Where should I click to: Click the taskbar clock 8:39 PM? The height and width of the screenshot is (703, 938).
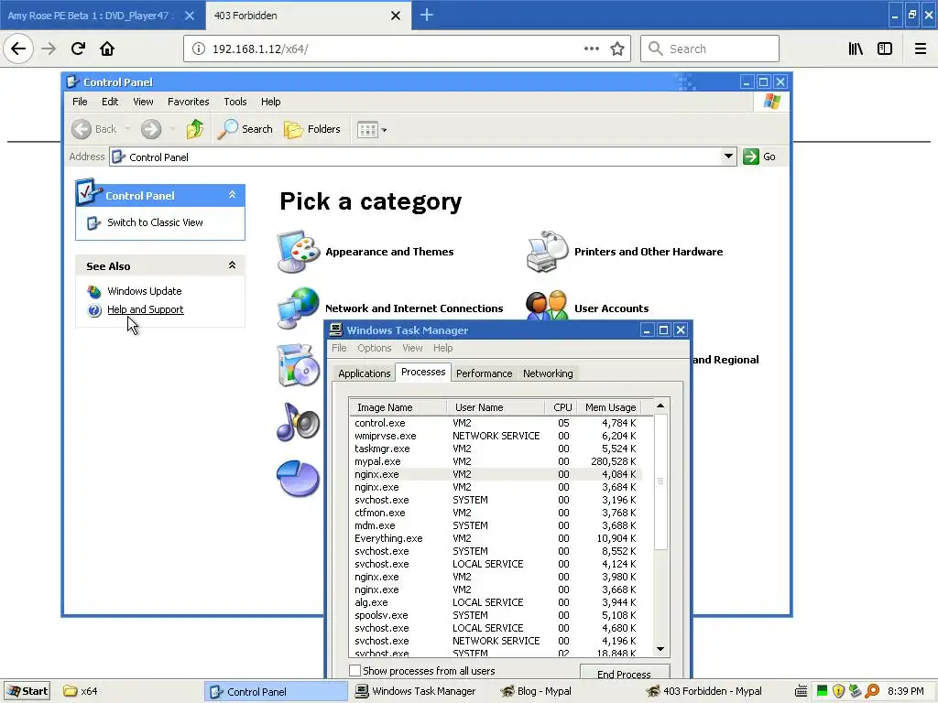click(906, 692)
